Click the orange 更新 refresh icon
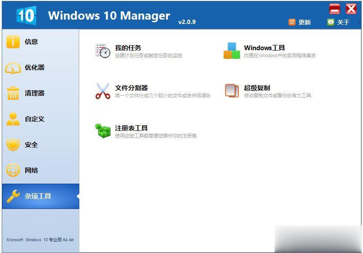The height and width of the screenshot is (253, 363). pyautogui.click(x=291, y=21)
